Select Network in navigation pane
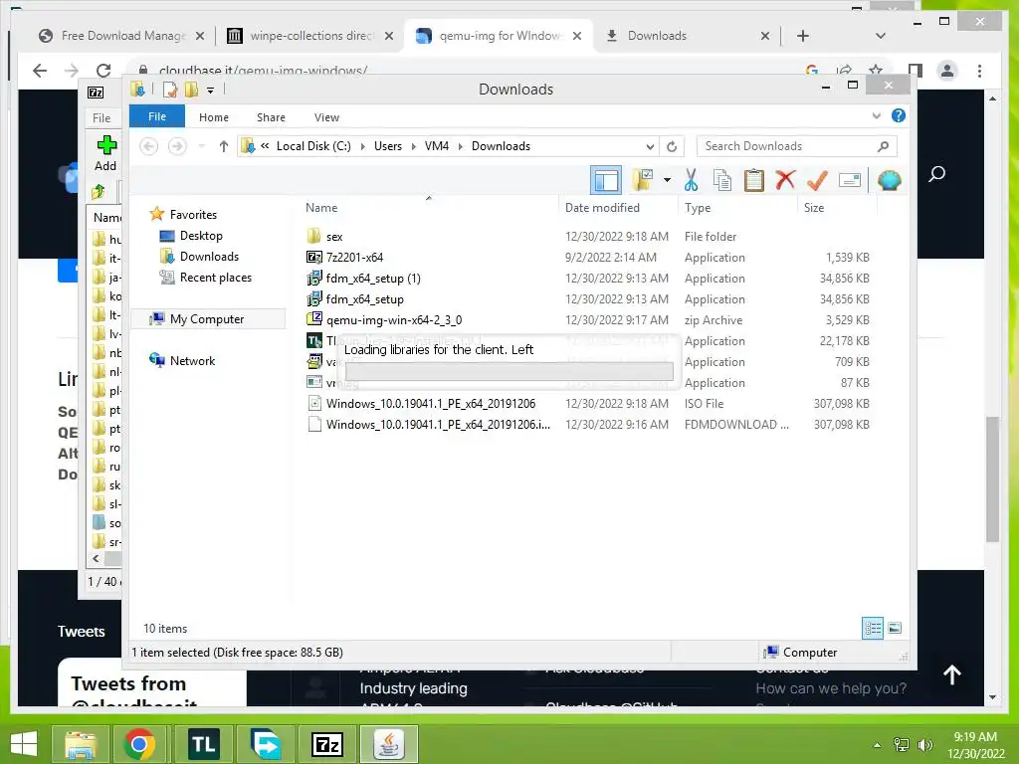Screen dimensions: 1019x764 click(x=192, y=360)
